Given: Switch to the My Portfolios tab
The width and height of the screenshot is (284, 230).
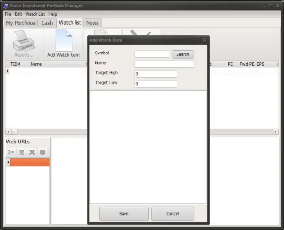Looking at the screenshot, I should point(21,23).
